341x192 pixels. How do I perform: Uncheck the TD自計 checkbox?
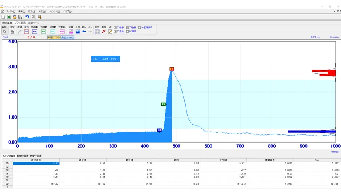[x=115, y=28]
